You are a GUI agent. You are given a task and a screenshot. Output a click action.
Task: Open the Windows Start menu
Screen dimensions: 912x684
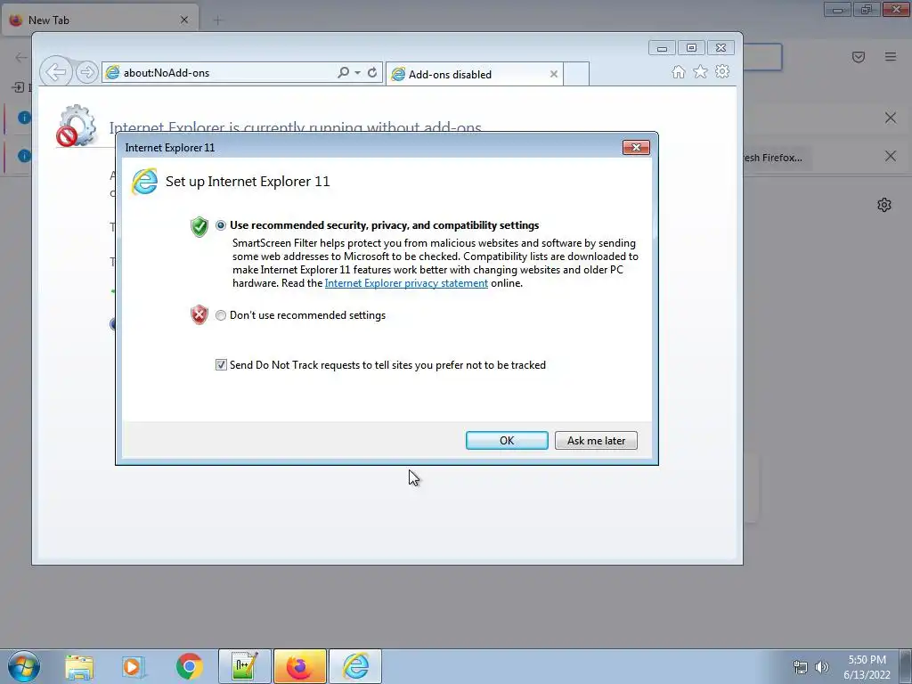pos(24,666)
